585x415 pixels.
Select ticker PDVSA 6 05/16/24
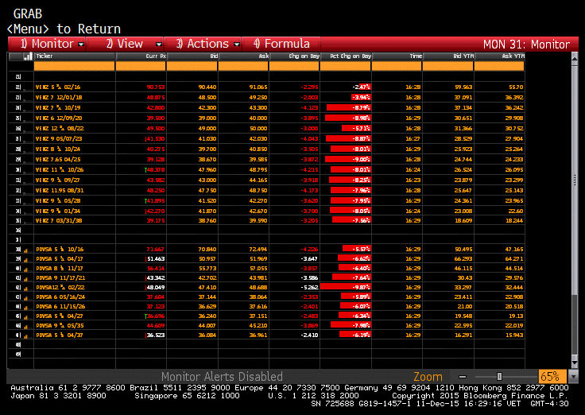60,297
